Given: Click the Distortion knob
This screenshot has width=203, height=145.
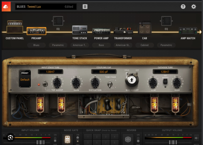Looking at the screenshot, I should (x=95, y=82).
